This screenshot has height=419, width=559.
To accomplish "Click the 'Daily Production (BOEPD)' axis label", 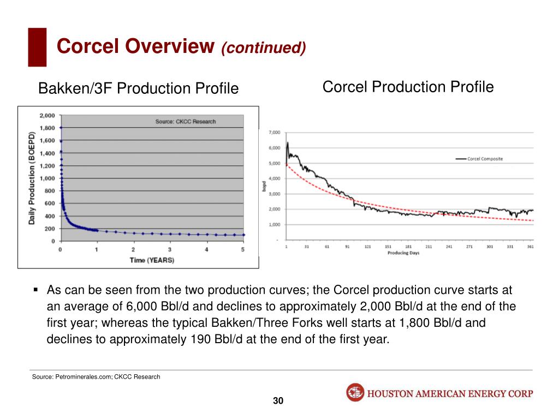I will pyautogui.click(x=32, y=178).
